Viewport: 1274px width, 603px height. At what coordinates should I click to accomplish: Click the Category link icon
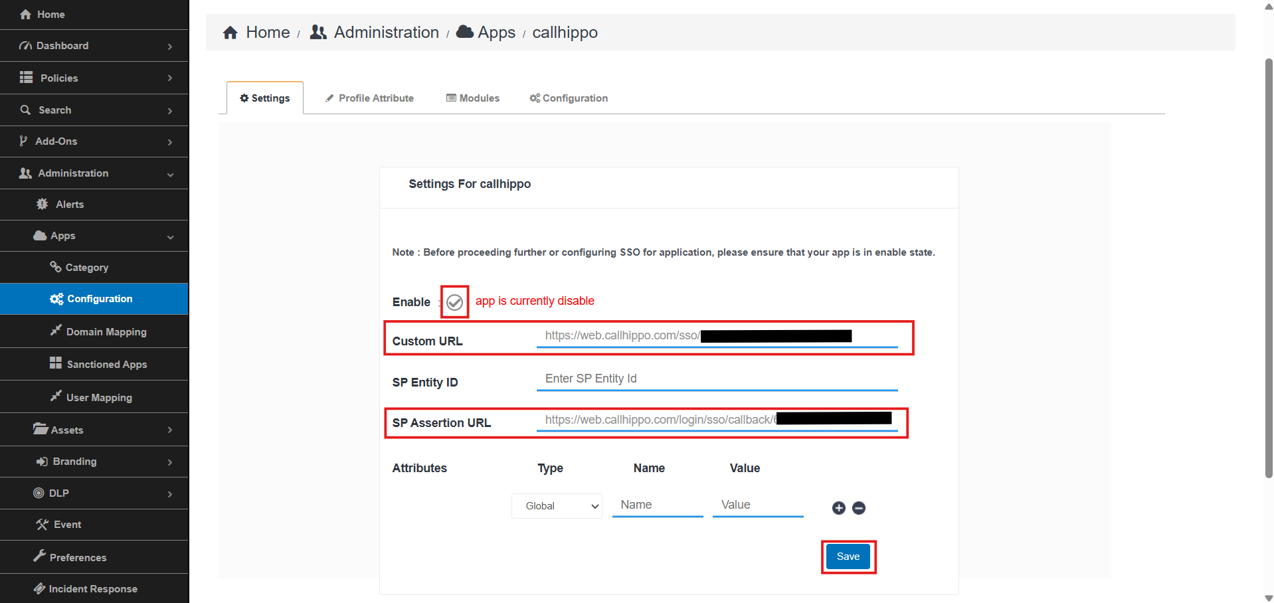point(56,266)
